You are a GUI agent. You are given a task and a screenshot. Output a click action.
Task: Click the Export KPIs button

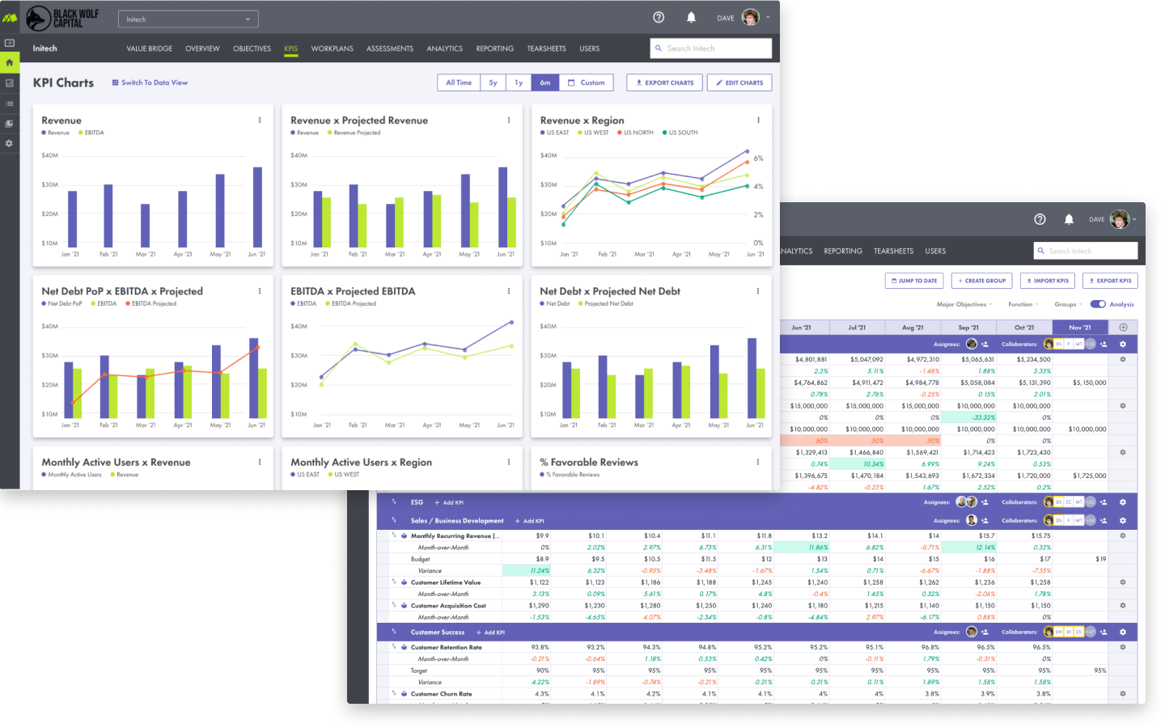(x=1110, y=281)
